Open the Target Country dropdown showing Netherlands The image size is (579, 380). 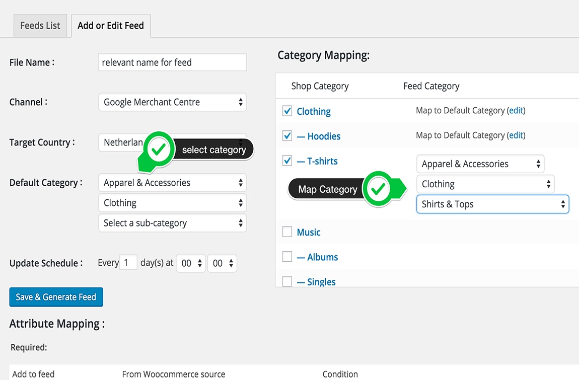pos(173,142)
